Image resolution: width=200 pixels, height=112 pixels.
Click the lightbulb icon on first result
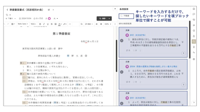(x=140, y=51)
